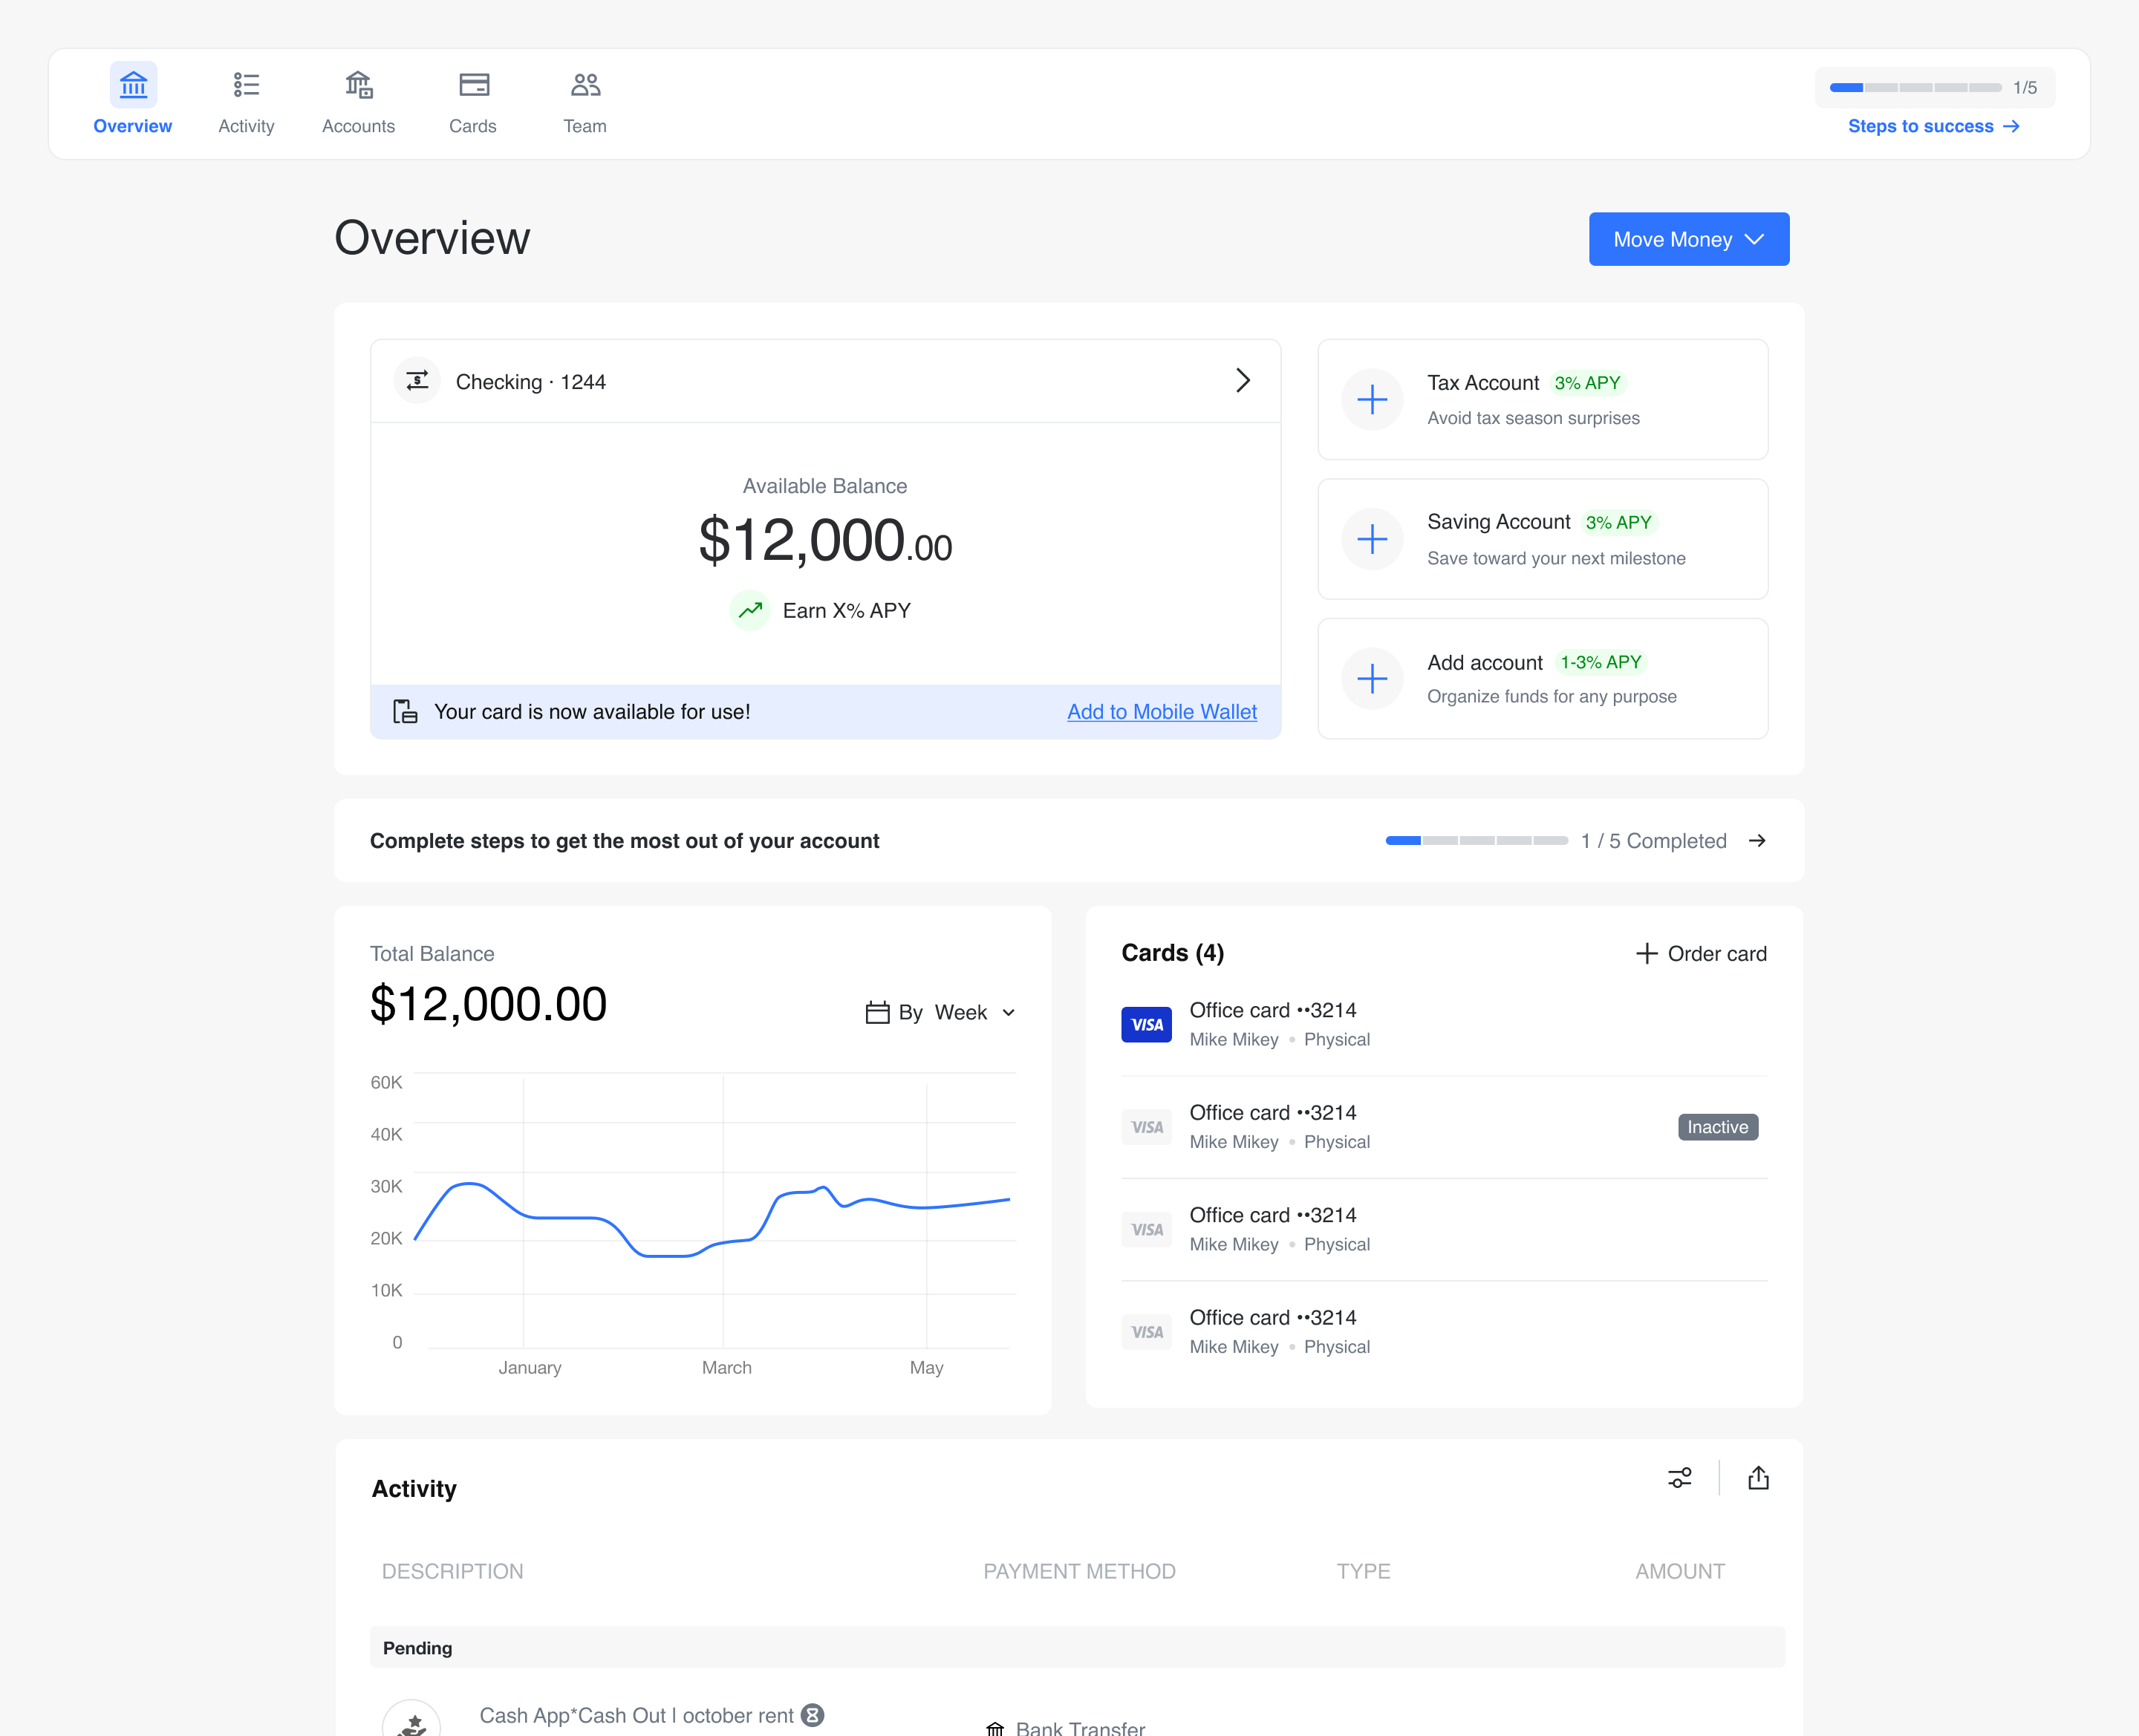The image size is (2139, 1736).
Task: Expand Checking 1244 with the chevron
Action: point(1243,381)
